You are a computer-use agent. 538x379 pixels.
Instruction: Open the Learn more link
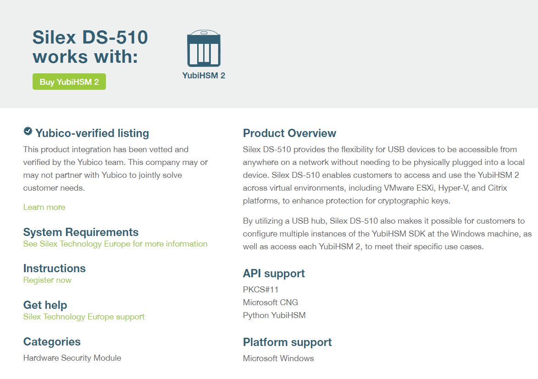[44, 207]
